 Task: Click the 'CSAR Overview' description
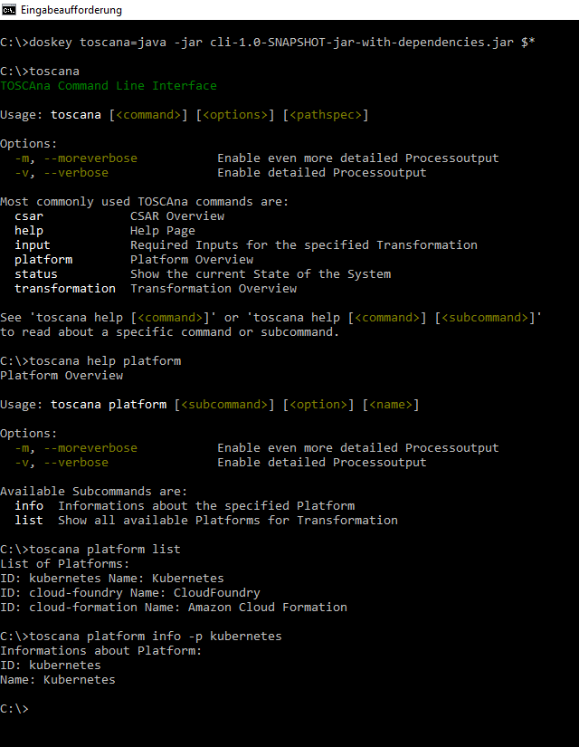(177, 216)
